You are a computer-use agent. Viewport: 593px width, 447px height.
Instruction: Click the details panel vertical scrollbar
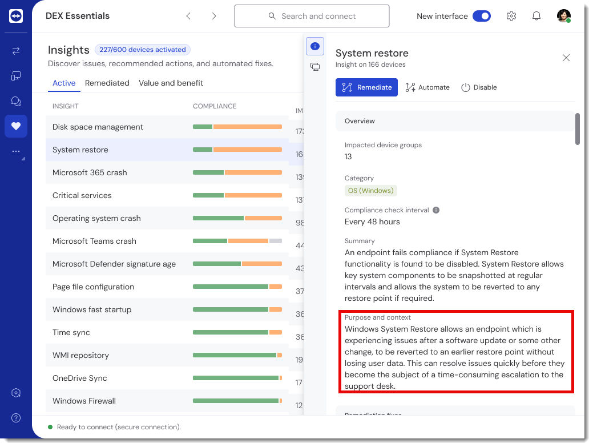tap(577, 129)
